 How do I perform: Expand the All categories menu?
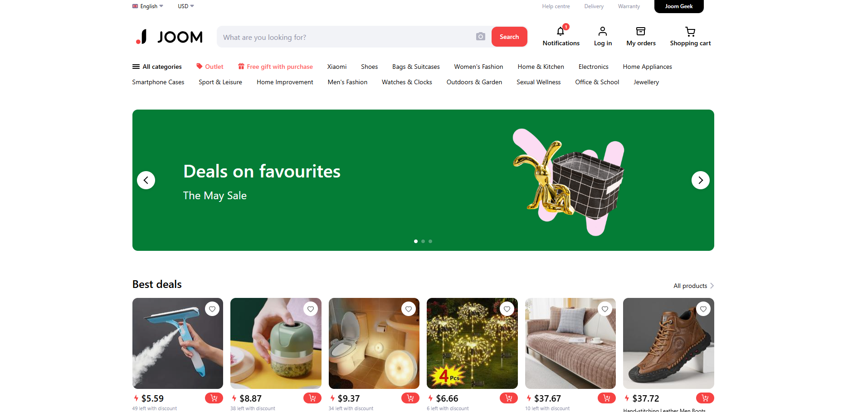(x=157, y=67)
